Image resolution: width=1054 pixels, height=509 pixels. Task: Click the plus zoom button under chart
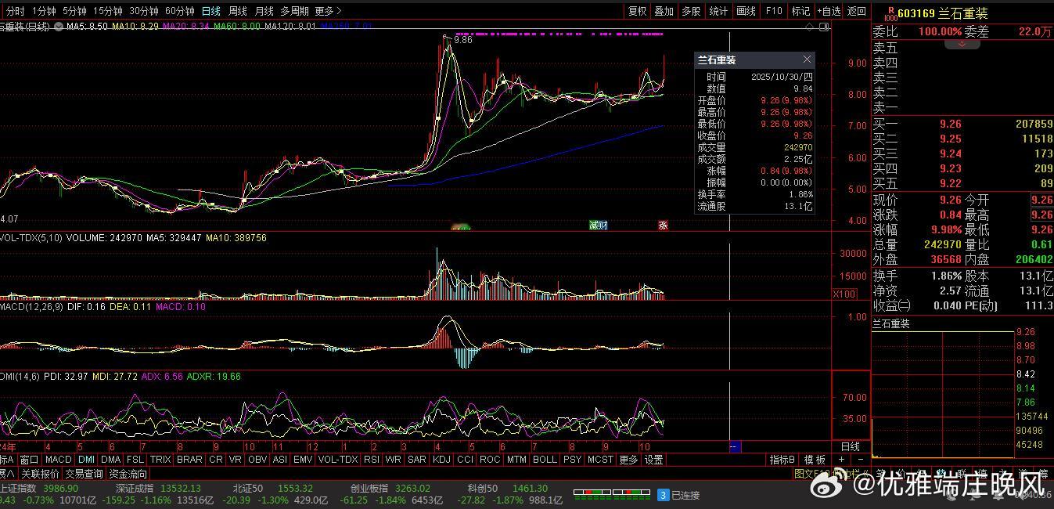click(x=843, y=460)
